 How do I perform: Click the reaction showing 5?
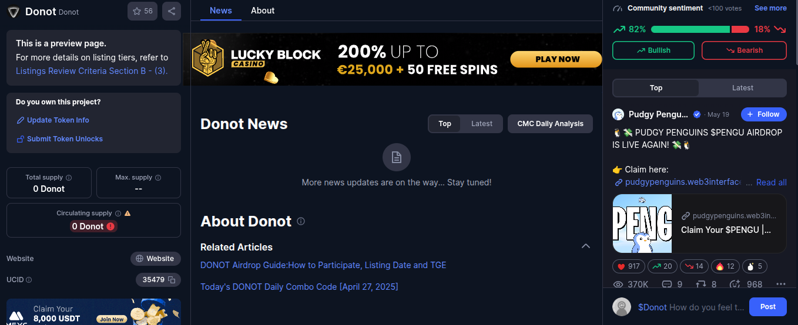click(755, 266)
